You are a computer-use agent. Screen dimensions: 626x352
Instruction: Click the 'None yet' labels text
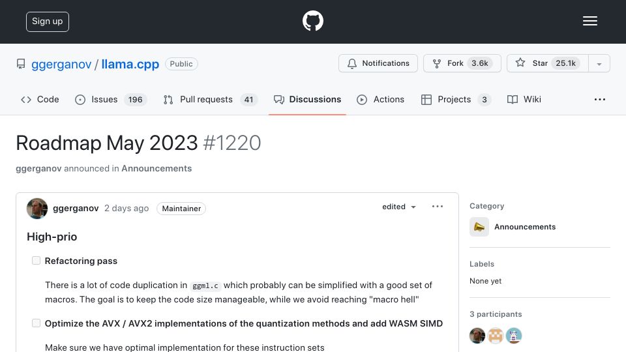[x=485, y=281]
